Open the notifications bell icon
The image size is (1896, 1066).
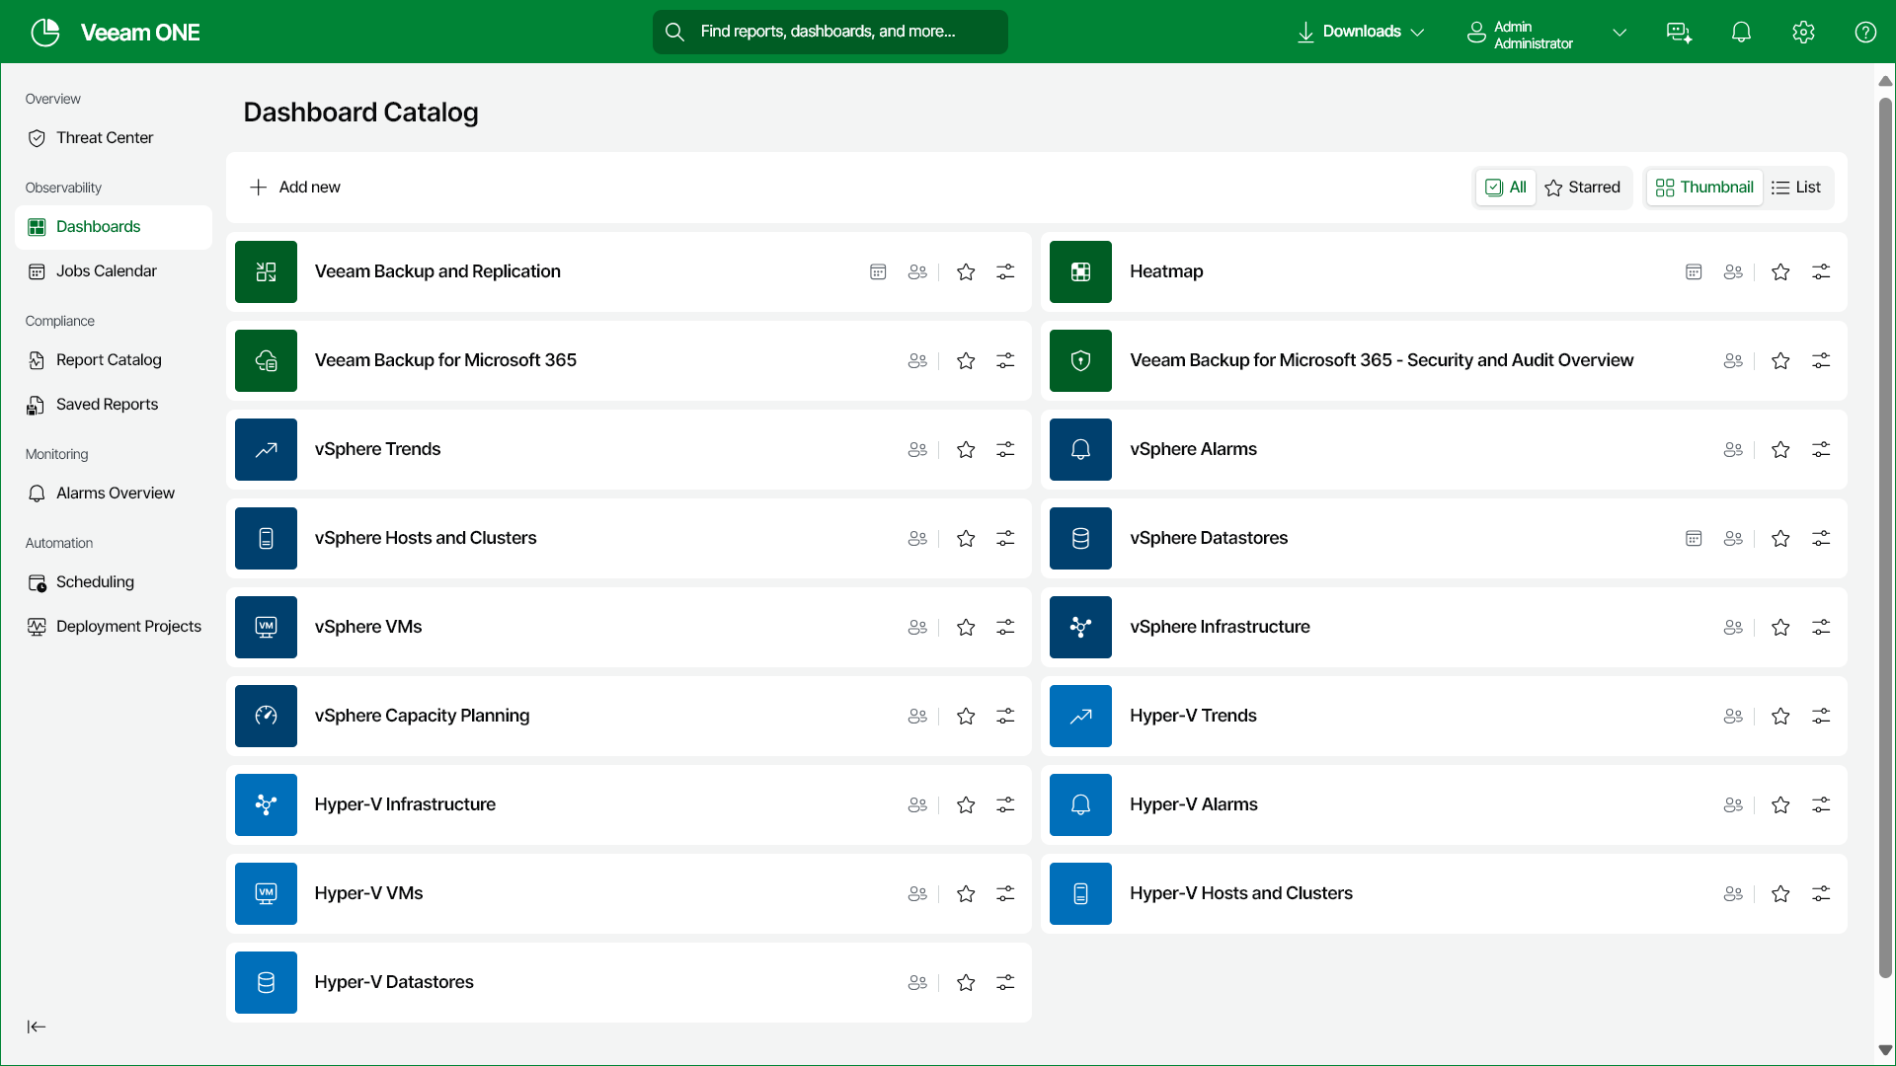pos(1741,32)
